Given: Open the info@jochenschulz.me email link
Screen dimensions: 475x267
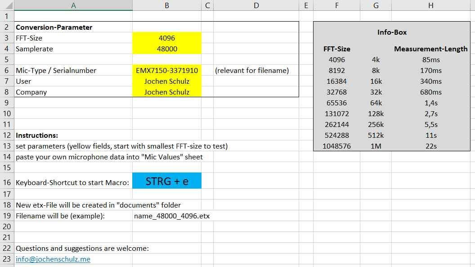Looking at the screenshot, I should (x=53, y=259).
